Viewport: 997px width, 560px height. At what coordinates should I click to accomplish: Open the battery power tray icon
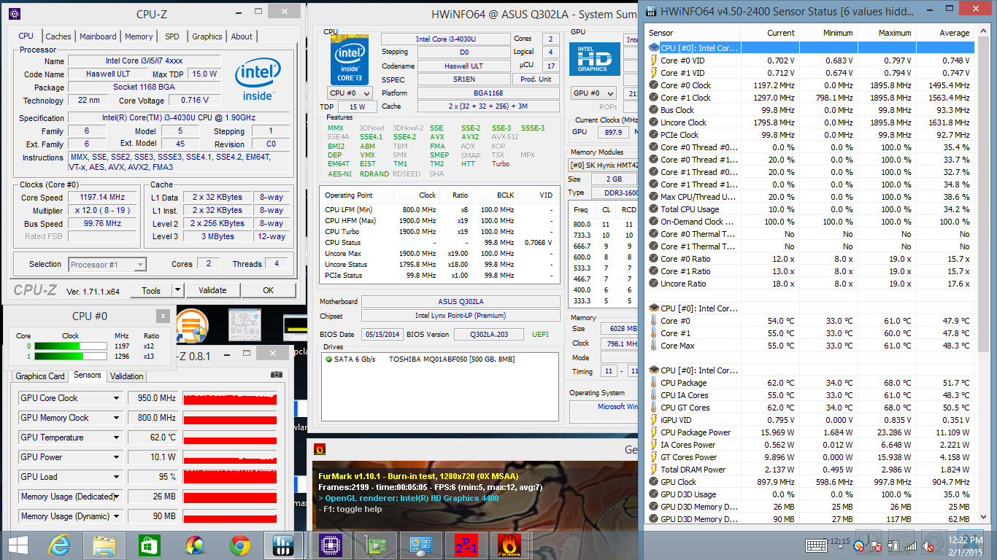coord(892,545)
